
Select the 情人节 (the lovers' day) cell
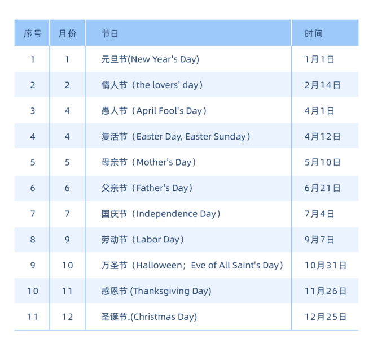tap(152, 85)
